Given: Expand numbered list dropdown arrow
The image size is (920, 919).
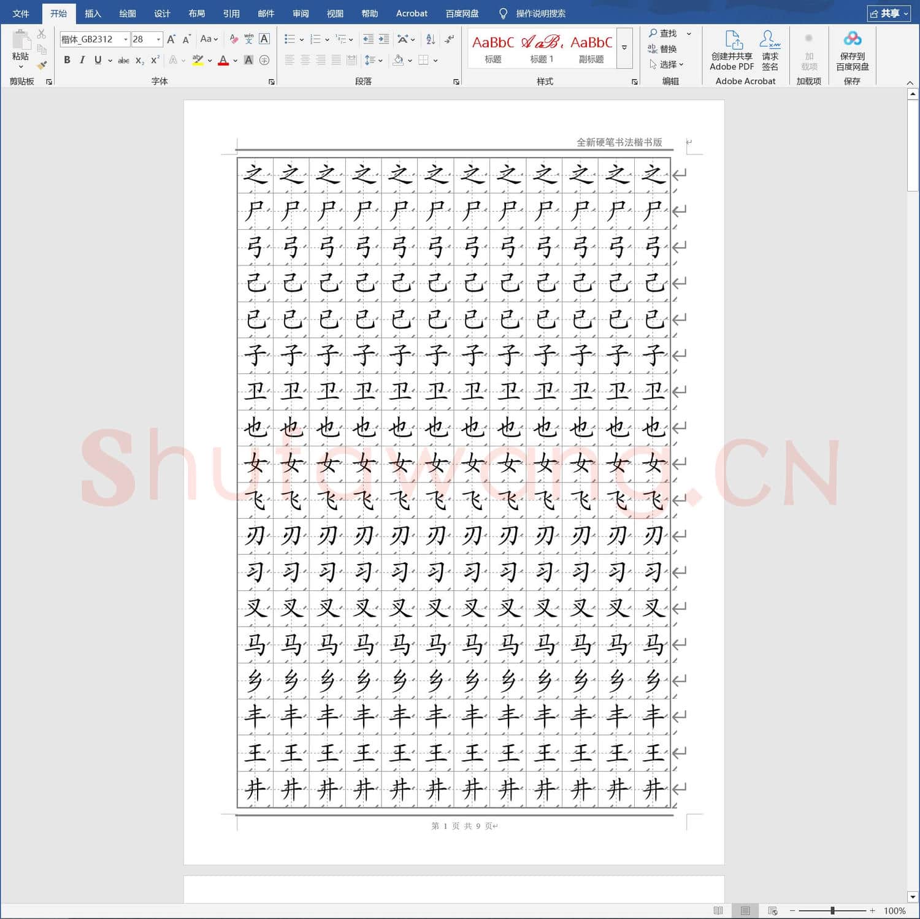Looking at the screenshot, I should coord(327,40).
